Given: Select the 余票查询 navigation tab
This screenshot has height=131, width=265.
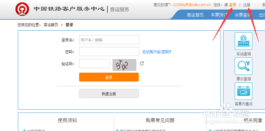Looking at the screenshot, I should (x=242, y=15).
